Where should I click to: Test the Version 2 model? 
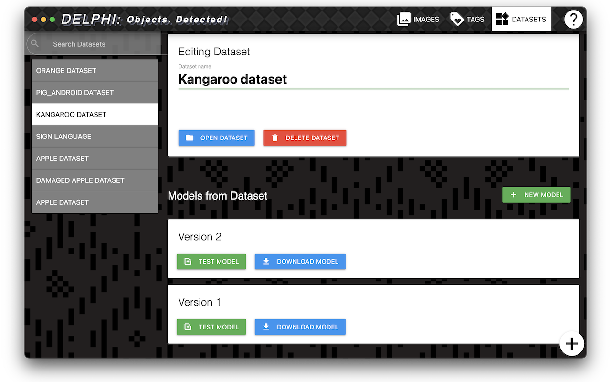tap(211, 262)
